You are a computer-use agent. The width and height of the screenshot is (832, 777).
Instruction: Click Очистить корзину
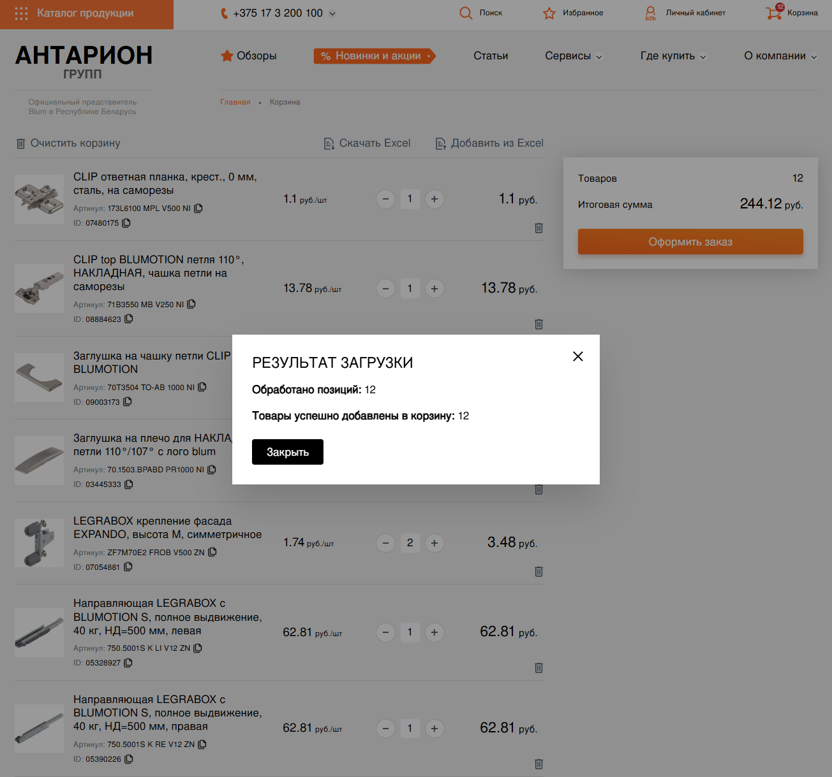click(68, 143)
